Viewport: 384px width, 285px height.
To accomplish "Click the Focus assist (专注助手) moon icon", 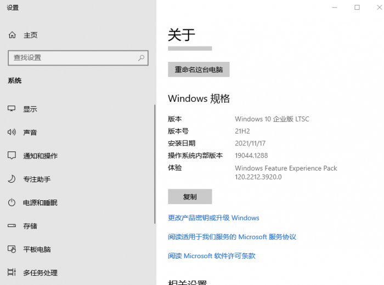I will (x=12, y=179).
